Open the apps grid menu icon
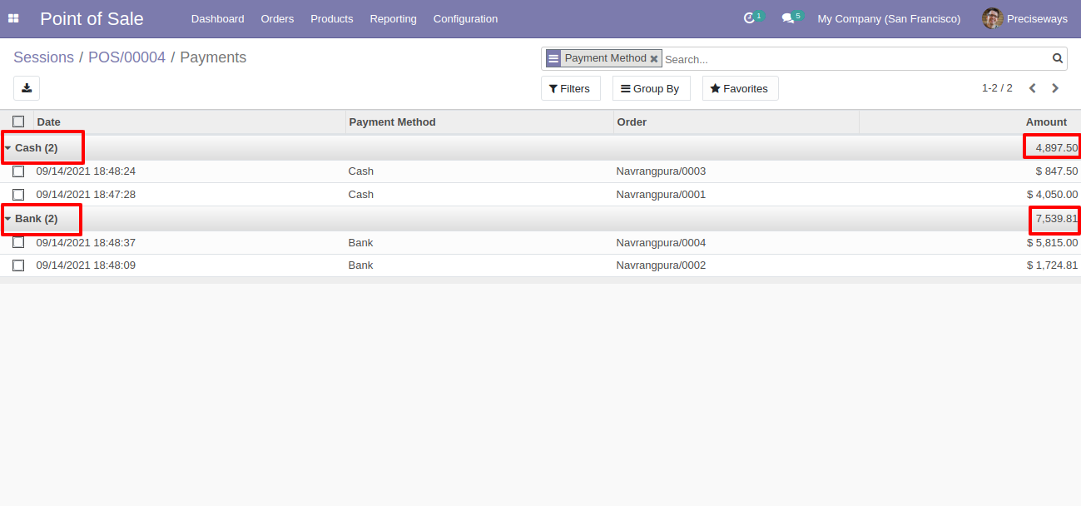 pyautogui.click(x=13, y=18)
